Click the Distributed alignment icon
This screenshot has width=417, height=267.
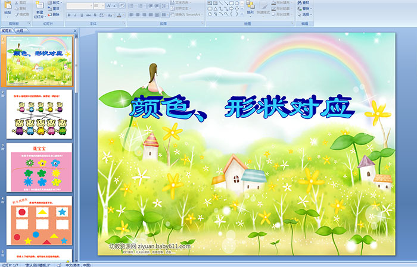pos(157,15)
